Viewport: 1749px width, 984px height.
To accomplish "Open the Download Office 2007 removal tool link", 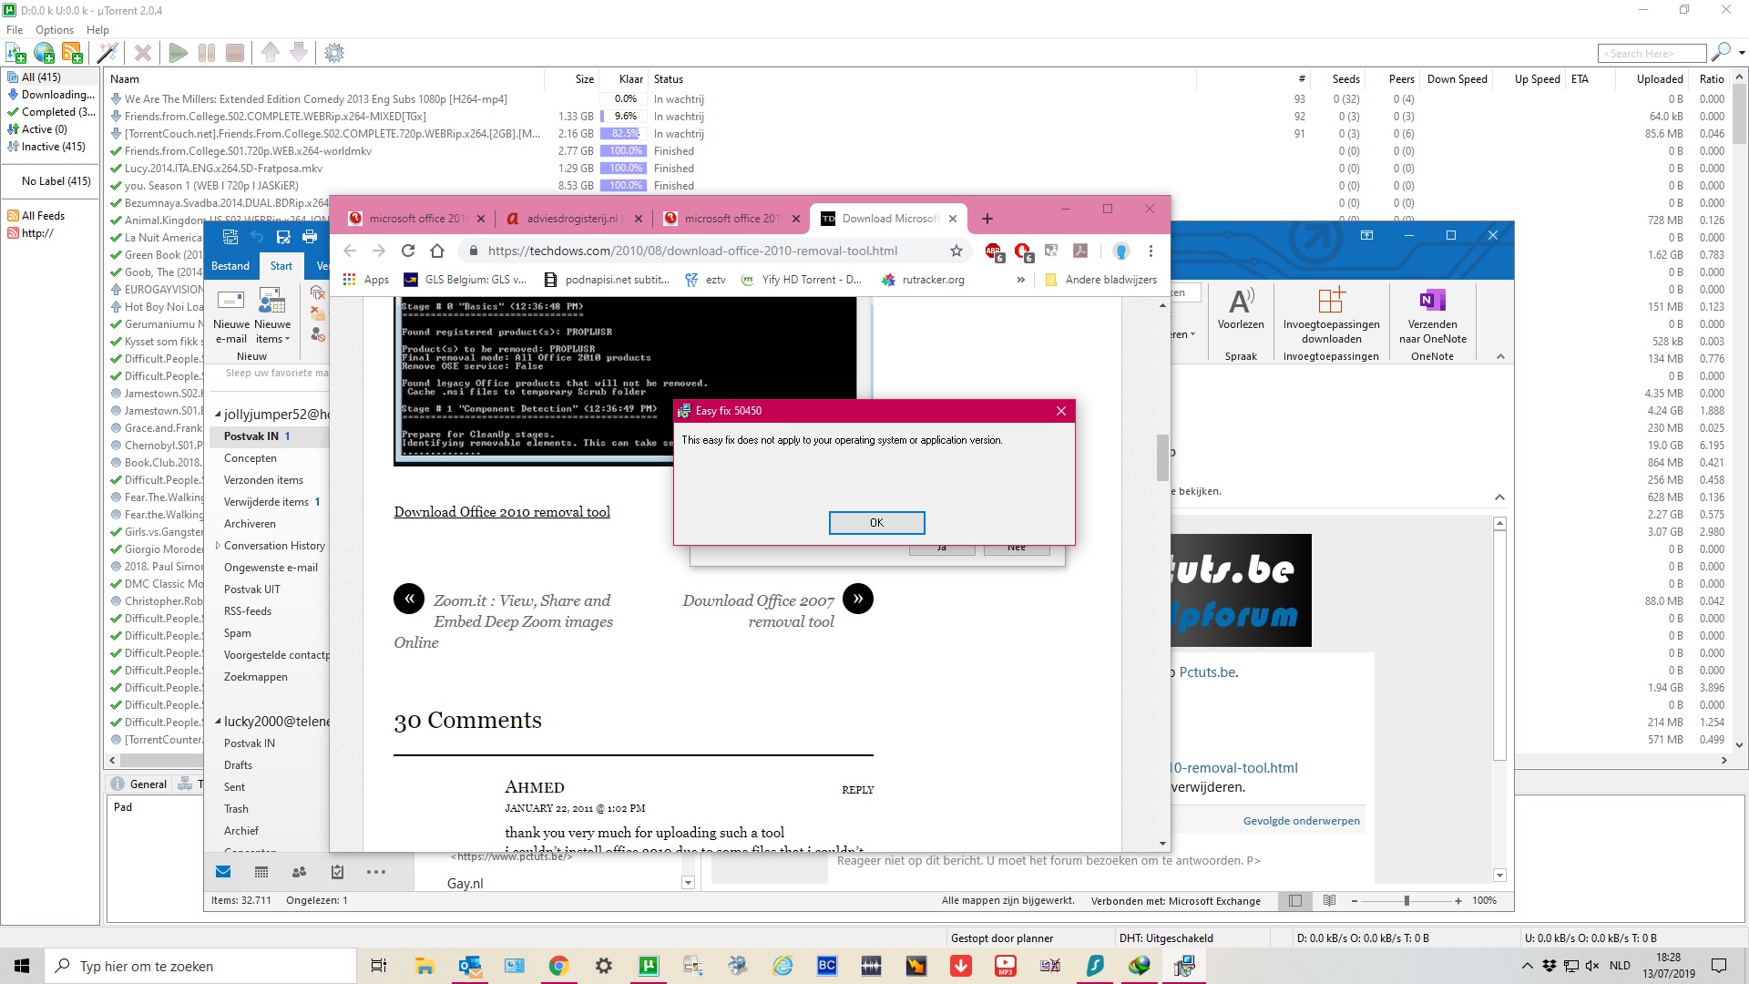I will coord(759,610).
